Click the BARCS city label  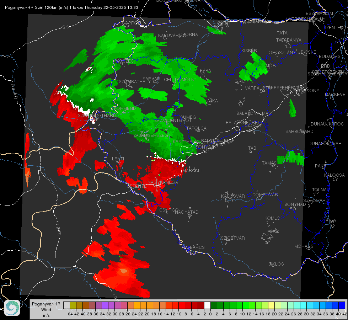(x=197, y=247)
